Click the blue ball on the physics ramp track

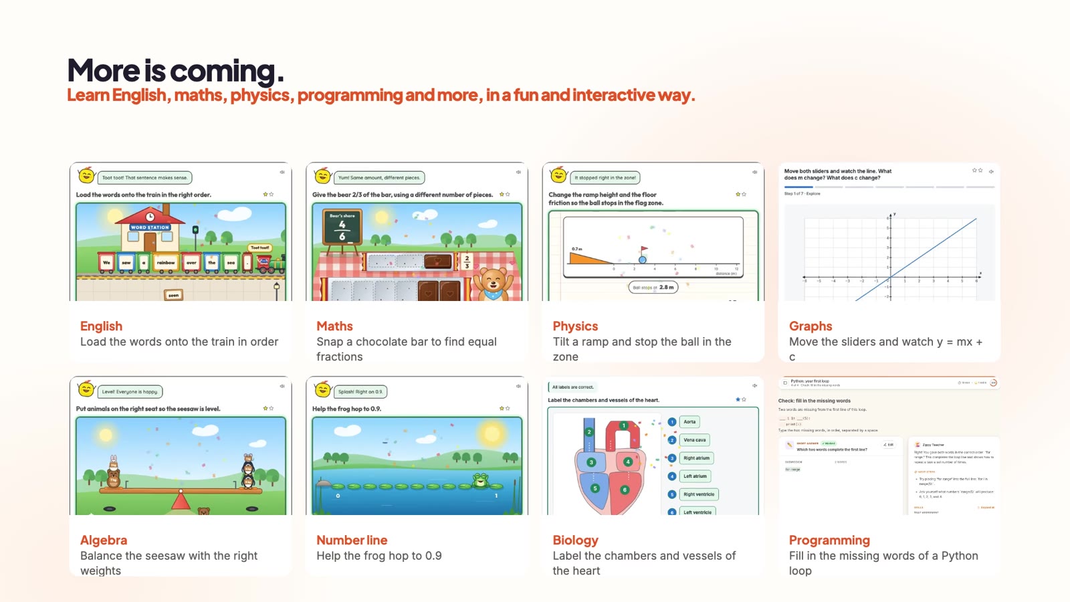click(x=643, y=260)
